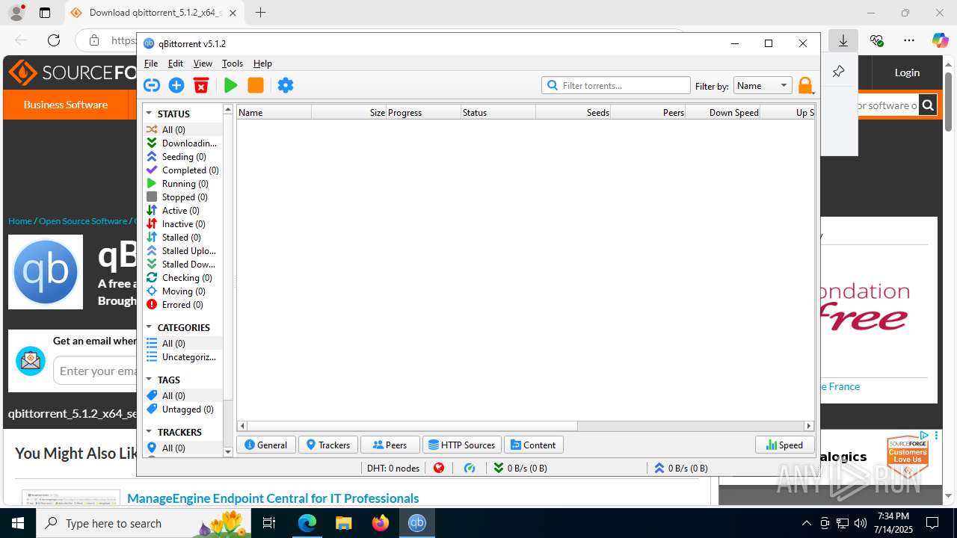Click the red Remove torrent toolbar icon
The height and width of the screenshot is (538, 957).
201,85
